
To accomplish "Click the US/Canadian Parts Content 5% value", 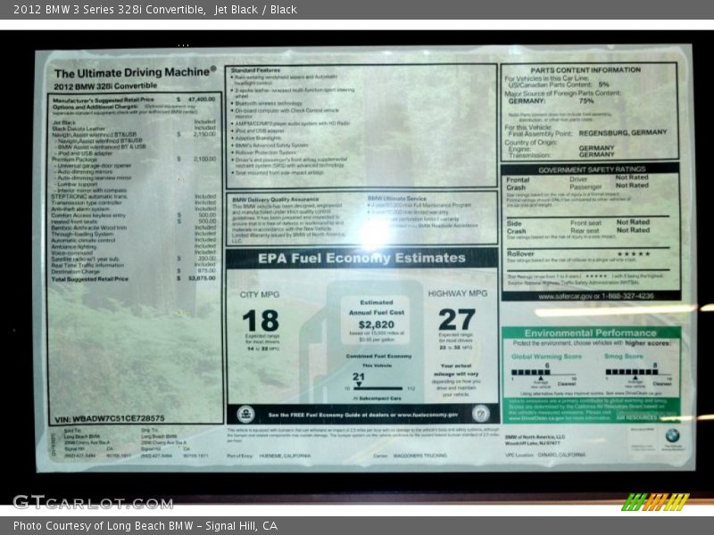I will (604, 85).
